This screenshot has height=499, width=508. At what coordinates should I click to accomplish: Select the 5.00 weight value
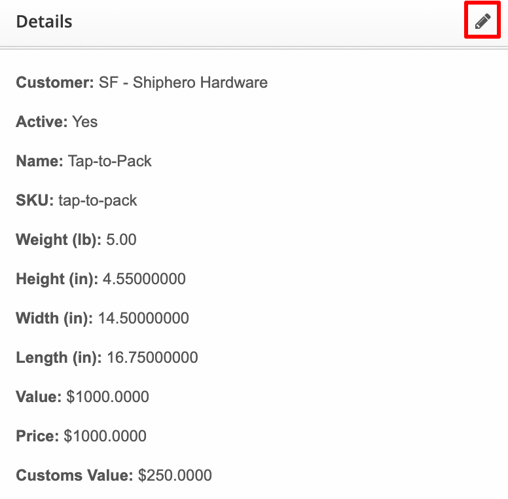pyautogui.click(x=121, y=240)
